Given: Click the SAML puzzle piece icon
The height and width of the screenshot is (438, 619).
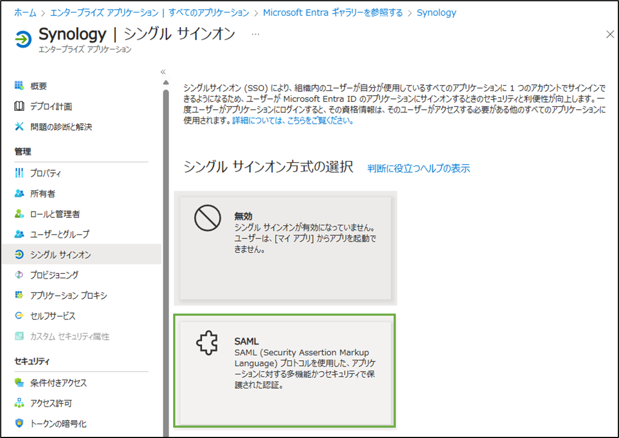Looking at the screenshot, I should pyautogui.click(x=207, y=343).
